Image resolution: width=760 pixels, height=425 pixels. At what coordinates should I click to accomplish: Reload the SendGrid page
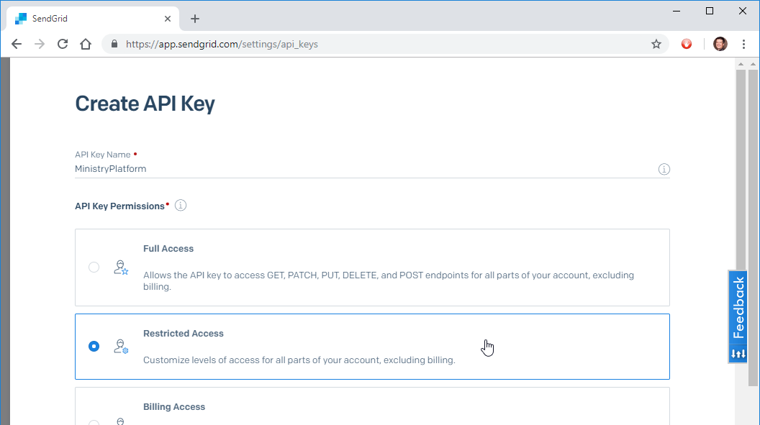pyautogui.click(x=62, y=44)
